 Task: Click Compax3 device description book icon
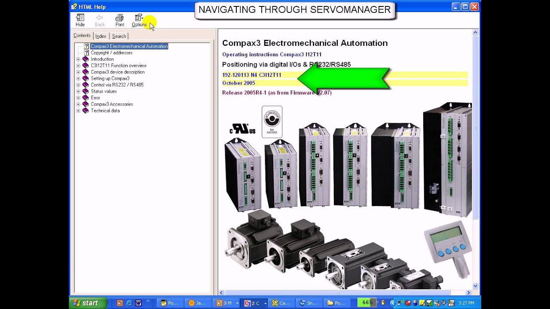tap(86, 72)
